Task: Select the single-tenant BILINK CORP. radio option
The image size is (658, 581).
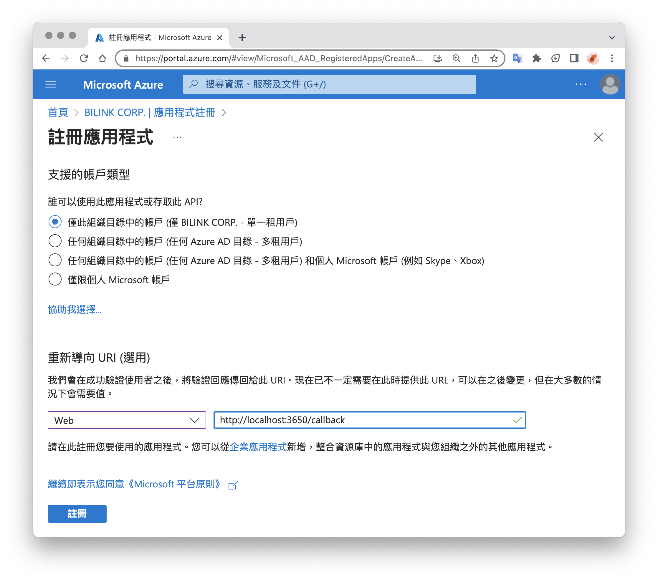Action: tap(55, 222)
